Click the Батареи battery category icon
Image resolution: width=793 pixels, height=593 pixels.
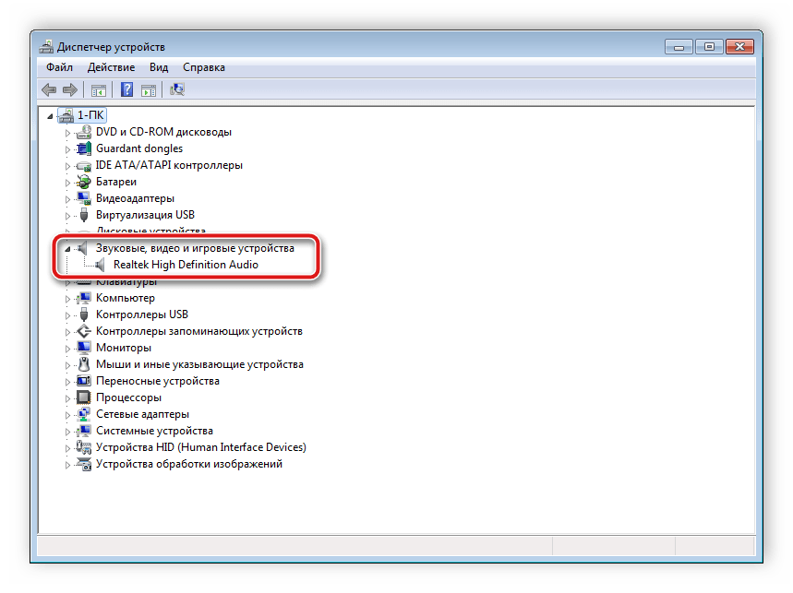click(x=85, y=182)
